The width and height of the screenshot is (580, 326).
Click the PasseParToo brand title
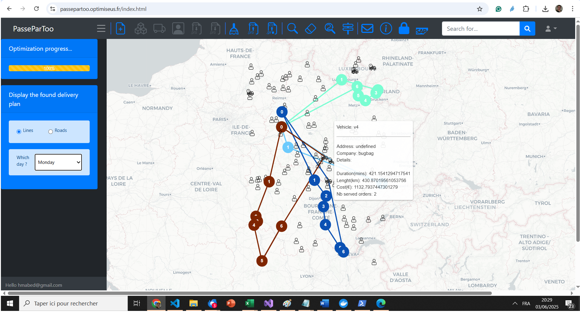pos(33,29)
